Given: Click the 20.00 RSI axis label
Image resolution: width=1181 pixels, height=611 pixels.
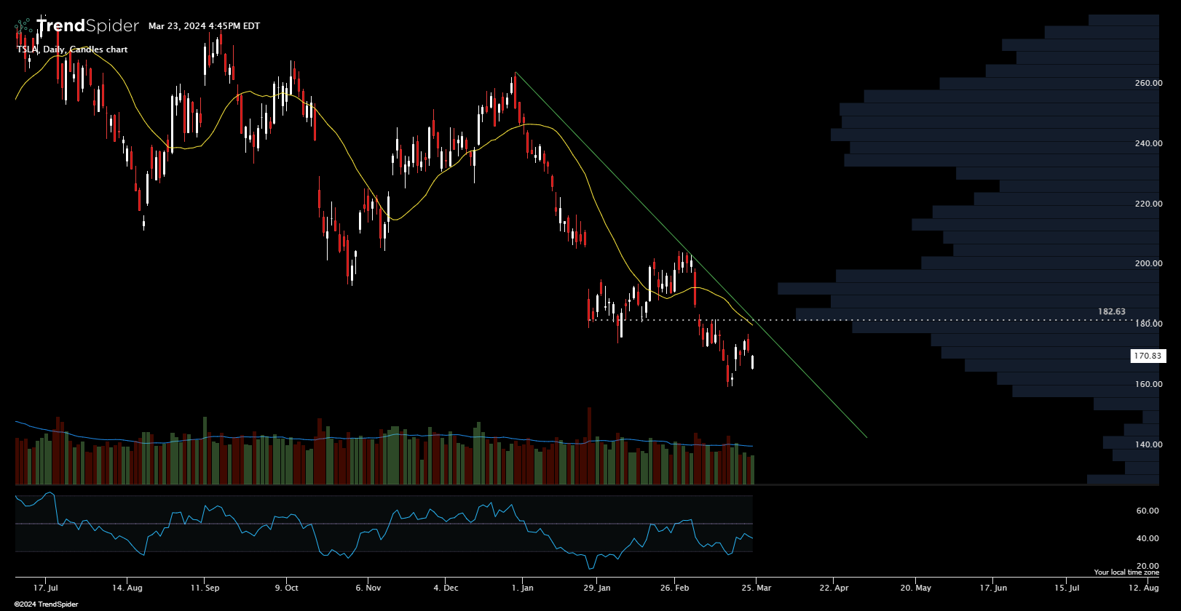Looking at the screenshot, I should [1148, 566].
